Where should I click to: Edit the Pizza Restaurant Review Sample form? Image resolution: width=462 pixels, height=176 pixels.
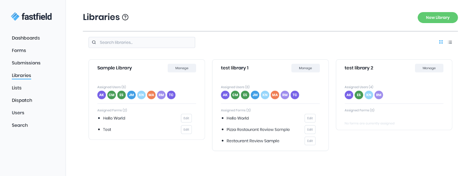coord(310,130)
